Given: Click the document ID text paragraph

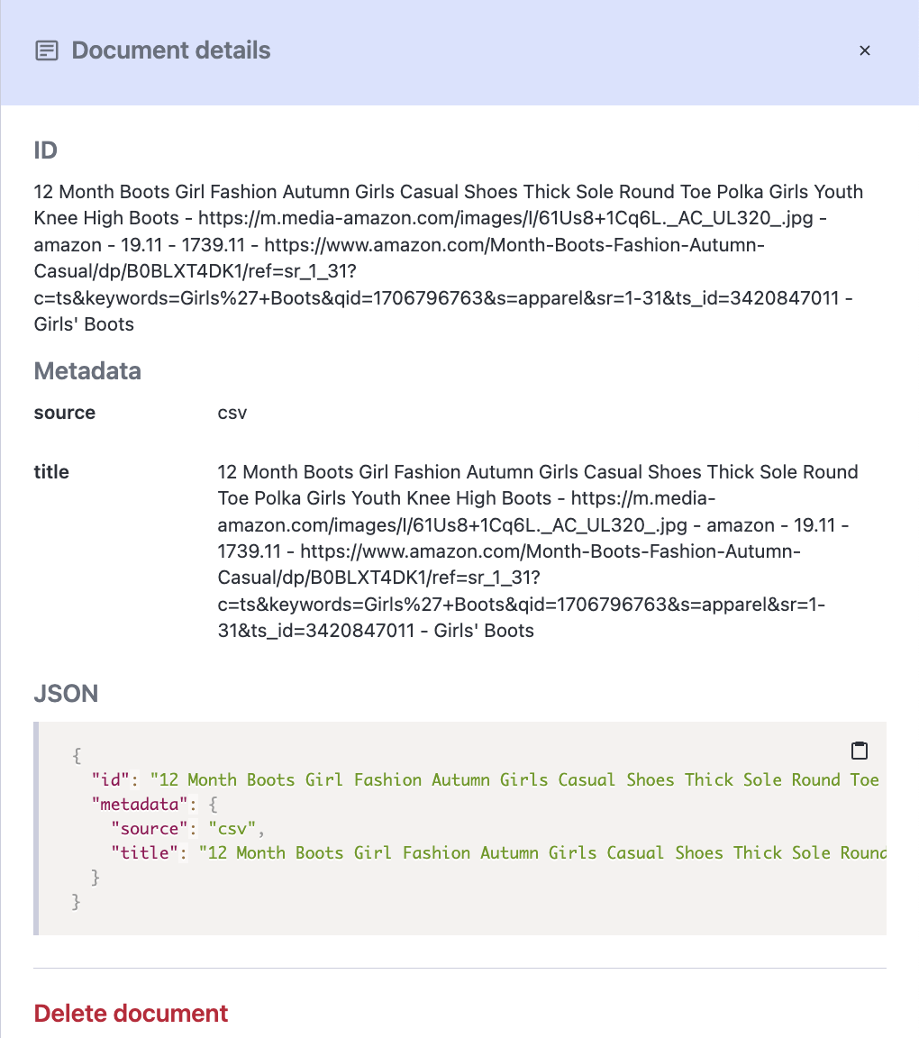Looking at the screenshot, I should [x=449, y=258].
